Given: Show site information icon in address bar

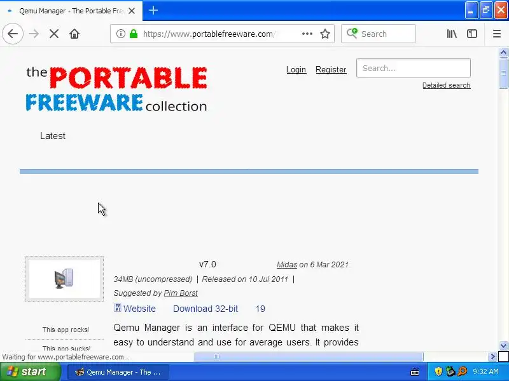Looking at the screenshot, I should coord(121,34).
